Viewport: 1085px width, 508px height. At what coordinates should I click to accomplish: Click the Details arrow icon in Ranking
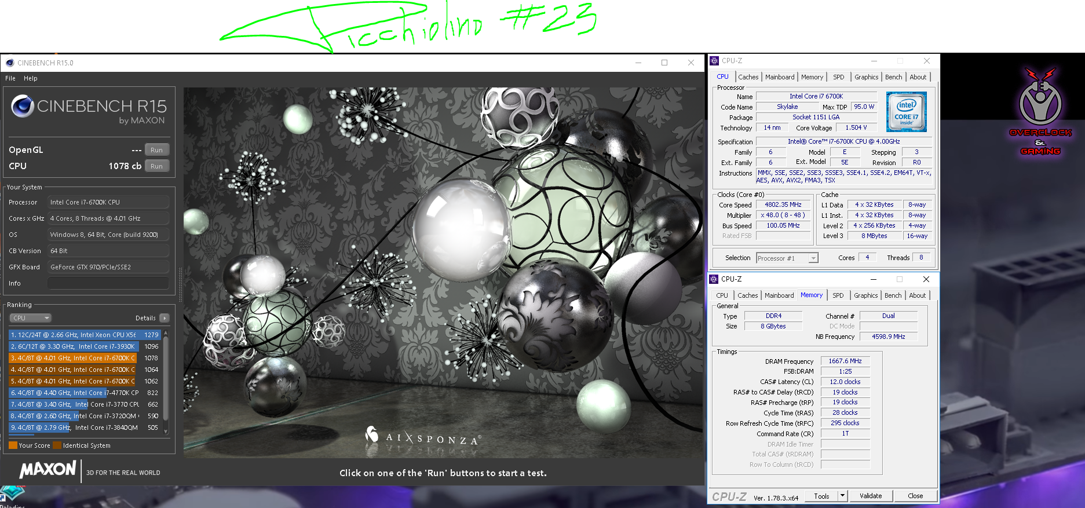(165, 318)
